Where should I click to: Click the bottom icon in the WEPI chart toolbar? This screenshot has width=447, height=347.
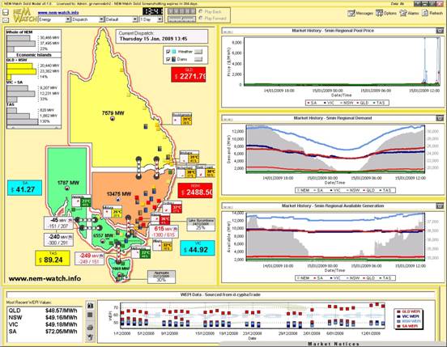(x=90, y=337)
